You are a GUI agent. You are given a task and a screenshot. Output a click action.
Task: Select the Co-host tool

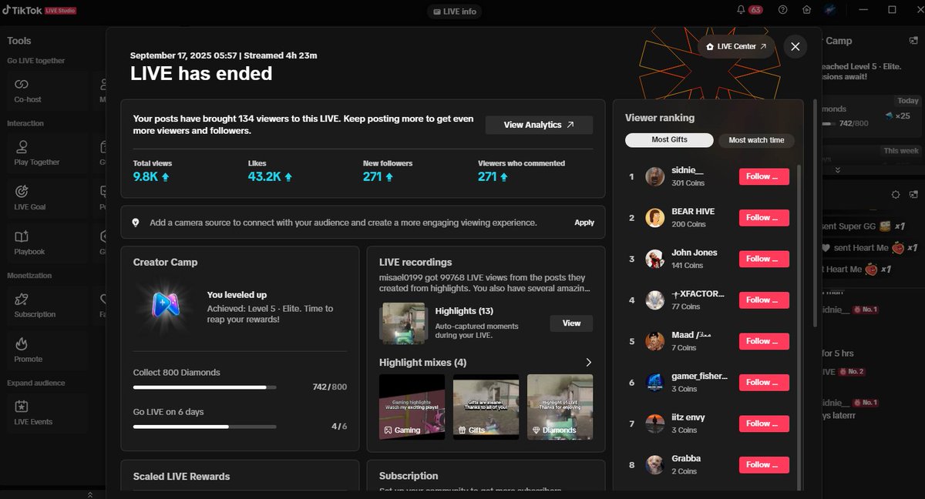click(23, 90)
